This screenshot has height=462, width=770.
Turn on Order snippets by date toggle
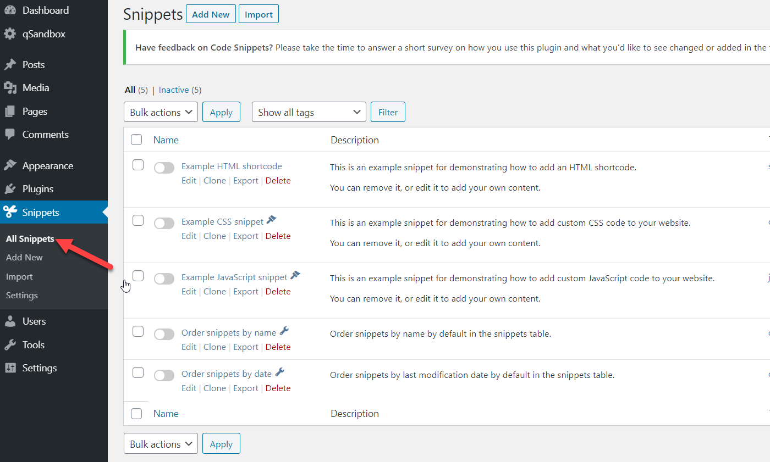point(164,375)
